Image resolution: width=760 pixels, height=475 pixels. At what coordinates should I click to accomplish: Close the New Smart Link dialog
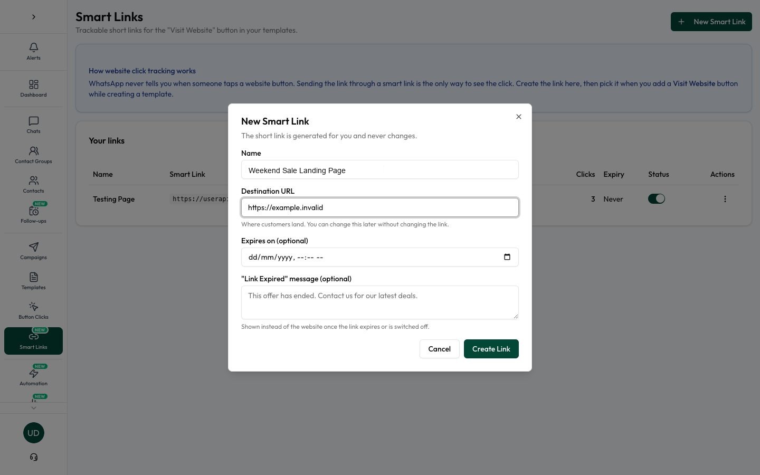(519, 117)
